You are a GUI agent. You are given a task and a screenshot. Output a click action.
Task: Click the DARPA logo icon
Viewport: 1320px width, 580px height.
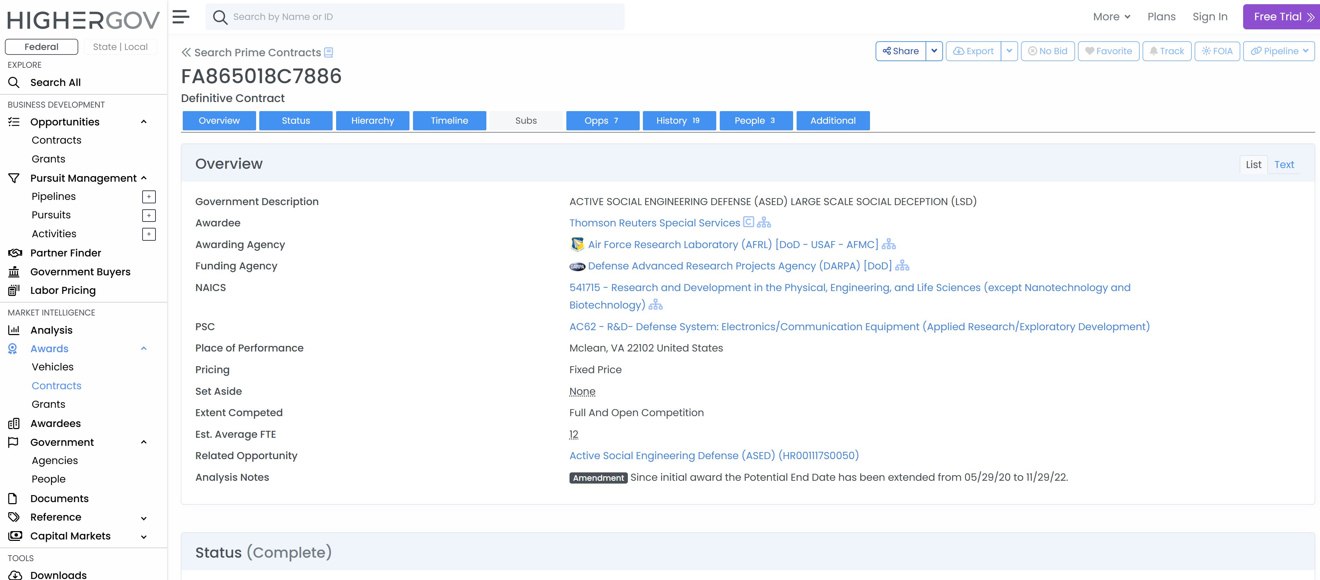pos(578,267)
